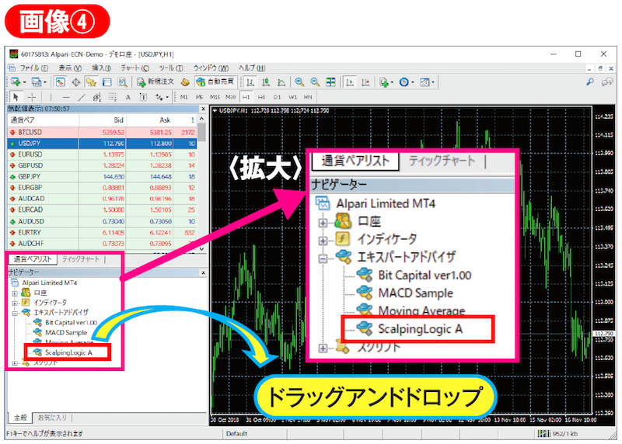Switch chart to candlesticks style
This screenshot has width=622, height=444.
click(x=266, y=82)
